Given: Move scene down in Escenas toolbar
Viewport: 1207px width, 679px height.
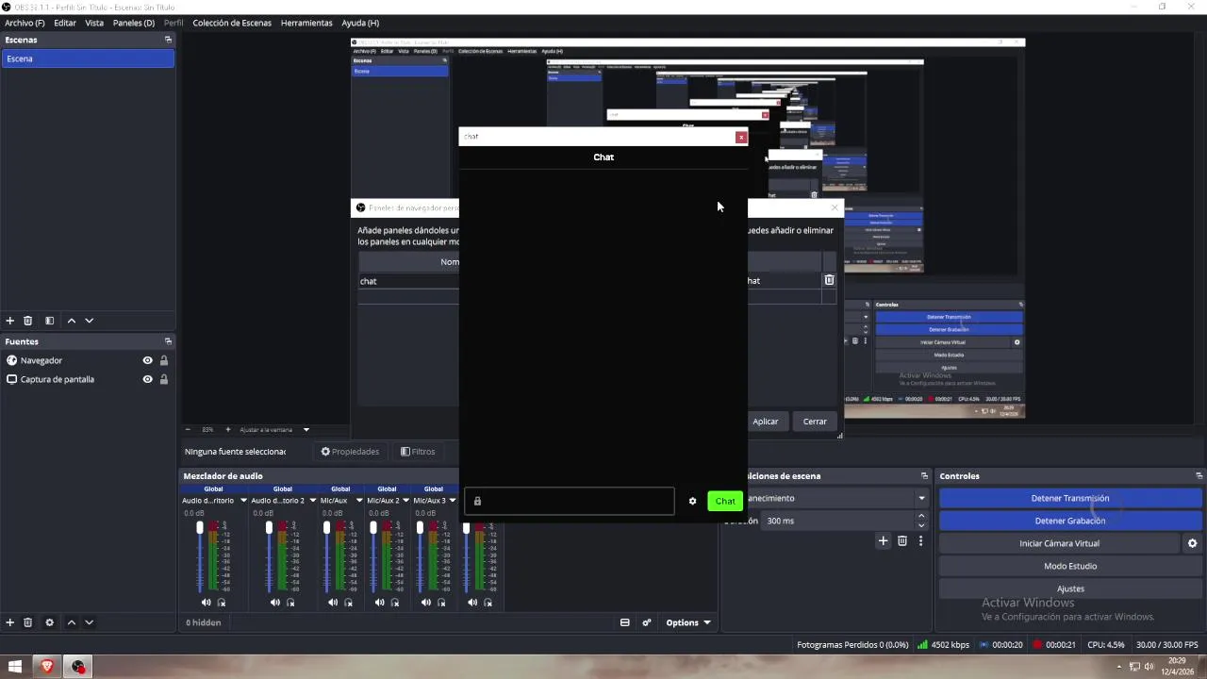Looking at the screenshot, I should click(x=90, y=321).
